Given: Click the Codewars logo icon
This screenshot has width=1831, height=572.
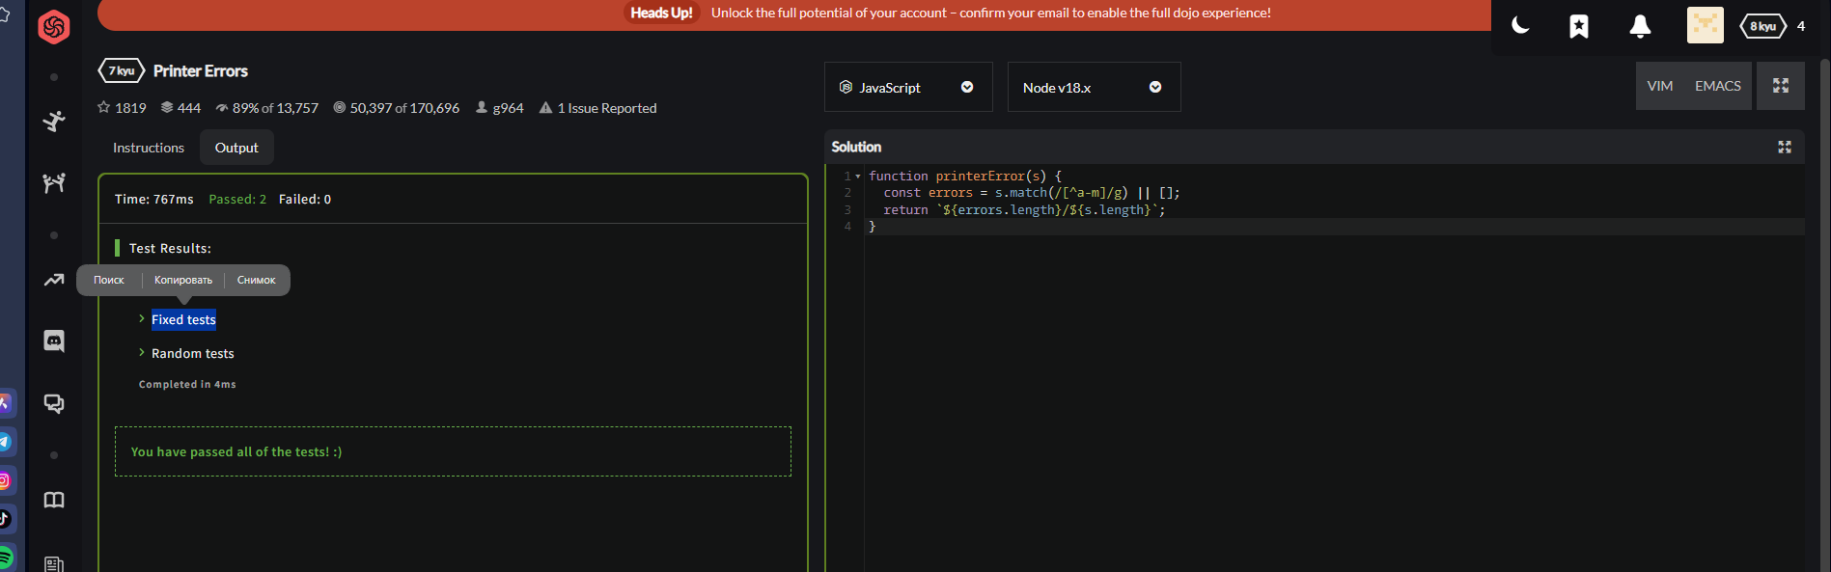Looking at the screenshot, I should 54,27.
